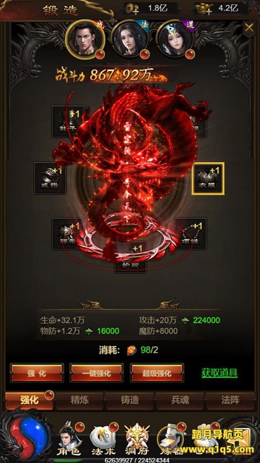Close the forging panel with X
Screen dimensions: 260x463
(249, 29)
